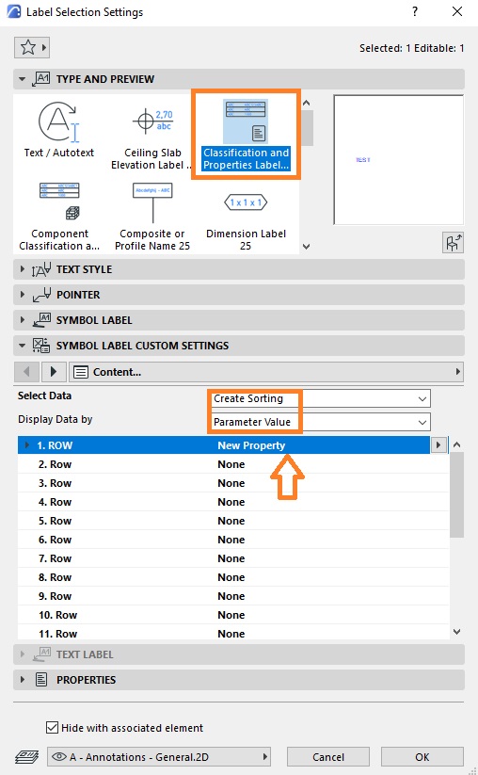The height and width of the screenshot is (775, 478).
Task: Select the 2. Row entry
Action: (233, 464)
